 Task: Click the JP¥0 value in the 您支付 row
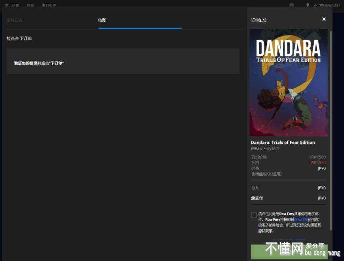(322, 198)
